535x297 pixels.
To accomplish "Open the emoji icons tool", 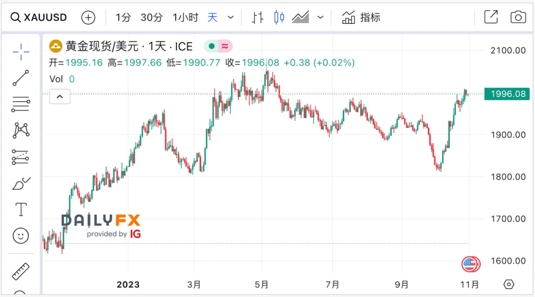I will [21, 236].
